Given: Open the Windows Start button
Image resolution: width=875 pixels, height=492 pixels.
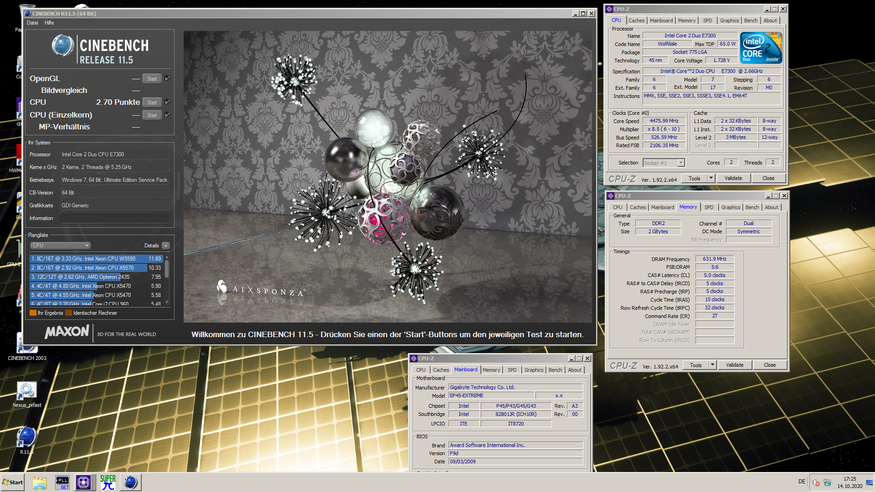Looking at the screenshot, I should pyautogui.click(x=13, y=482).
